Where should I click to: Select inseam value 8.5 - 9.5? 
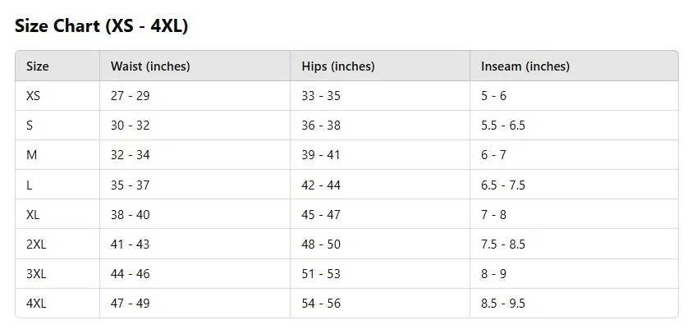(503, 304)
